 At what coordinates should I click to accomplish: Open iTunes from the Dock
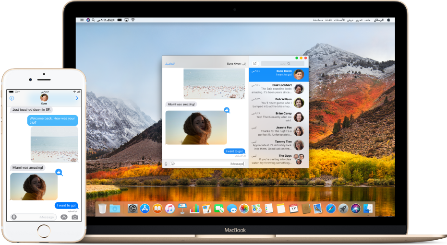pyautogui.click(x=170, y=209)
